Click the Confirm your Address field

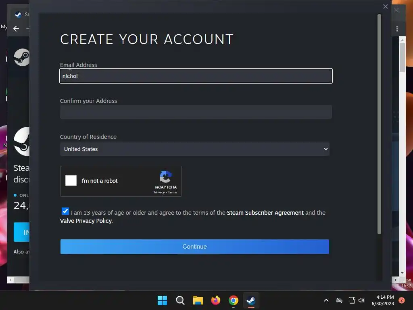tap(196, 112)
